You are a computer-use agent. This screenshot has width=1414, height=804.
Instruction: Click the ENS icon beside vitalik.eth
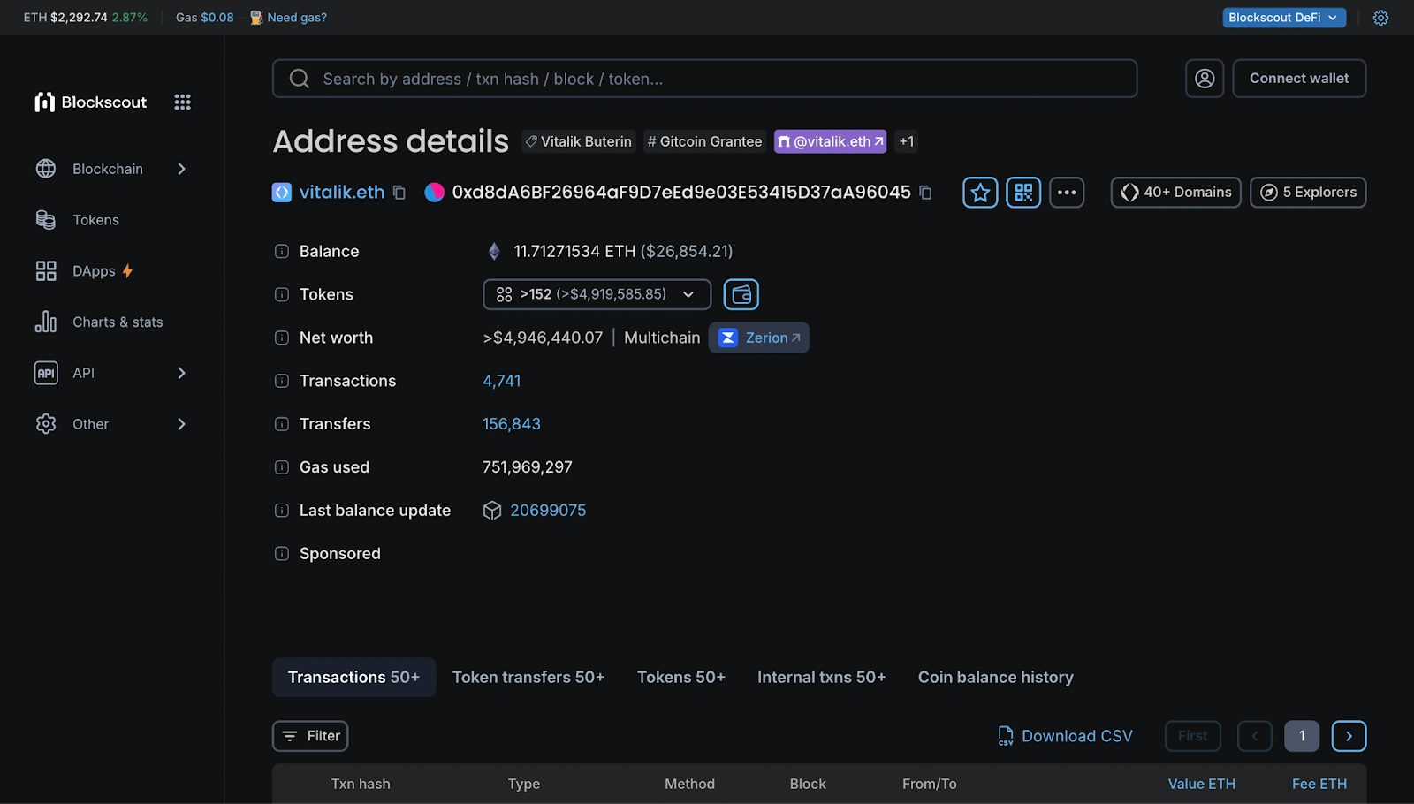(x=282, y=193)
